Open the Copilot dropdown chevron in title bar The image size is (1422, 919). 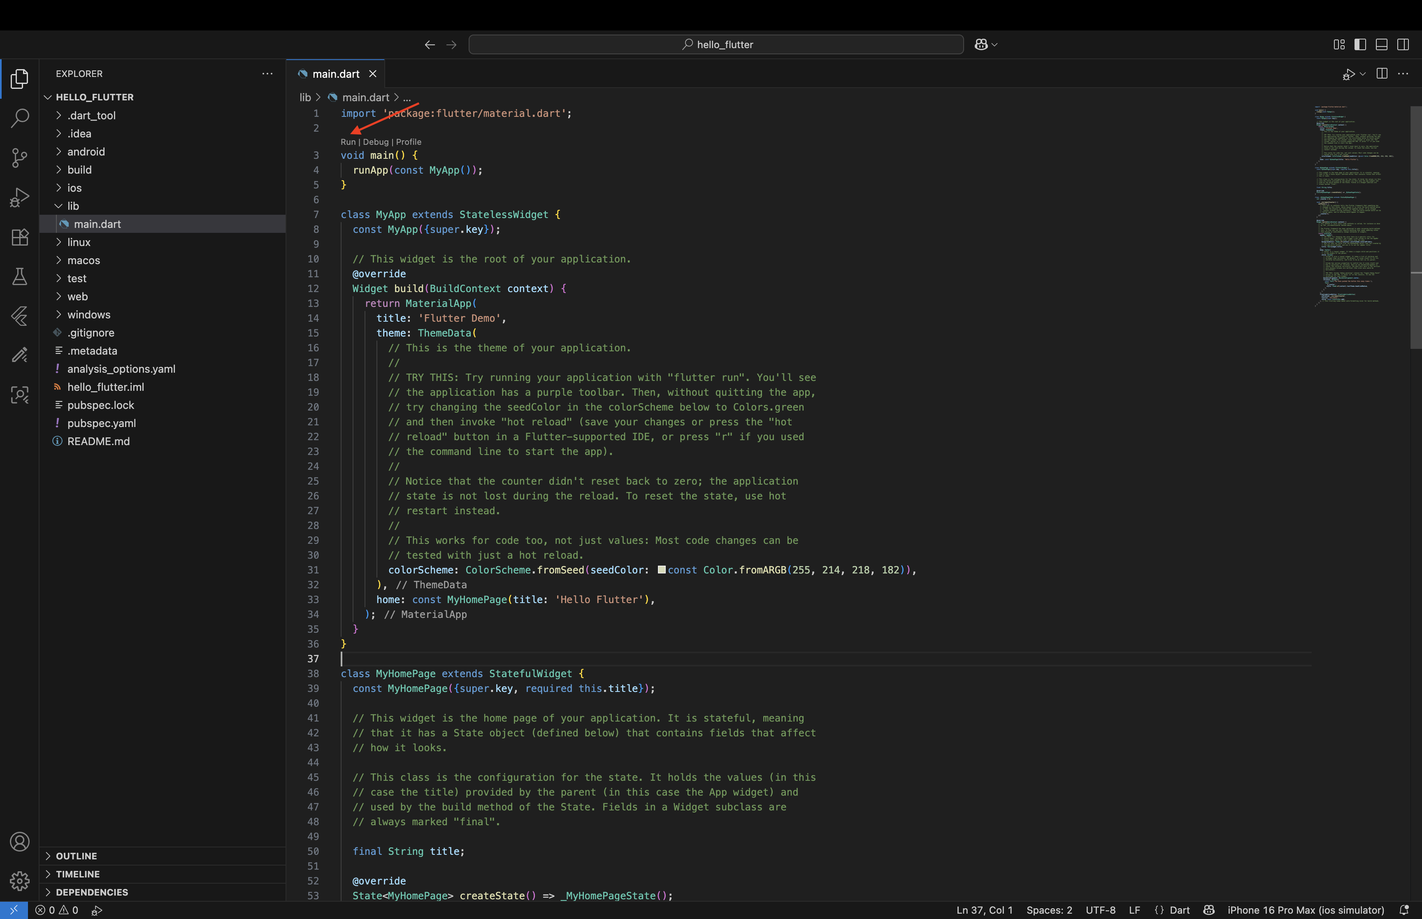(x=994, y=45)
